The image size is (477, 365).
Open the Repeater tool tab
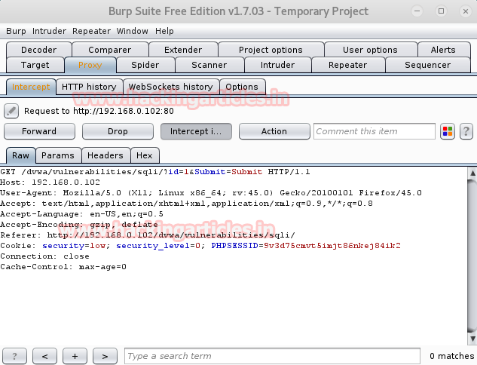347,65
